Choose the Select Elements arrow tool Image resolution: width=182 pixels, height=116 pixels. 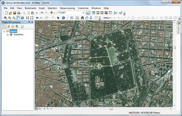[x=58, y=18]
